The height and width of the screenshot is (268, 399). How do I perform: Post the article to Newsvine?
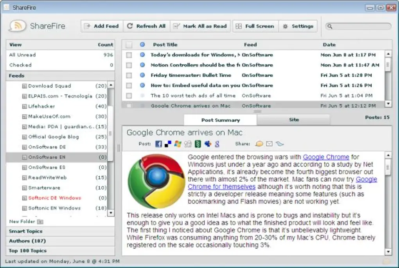tap(198, 144)
